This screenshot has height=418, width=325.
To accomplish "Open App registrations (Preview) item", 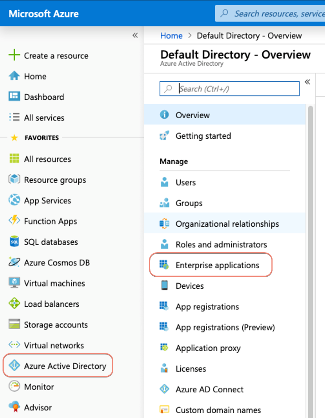I will point(225,327).
